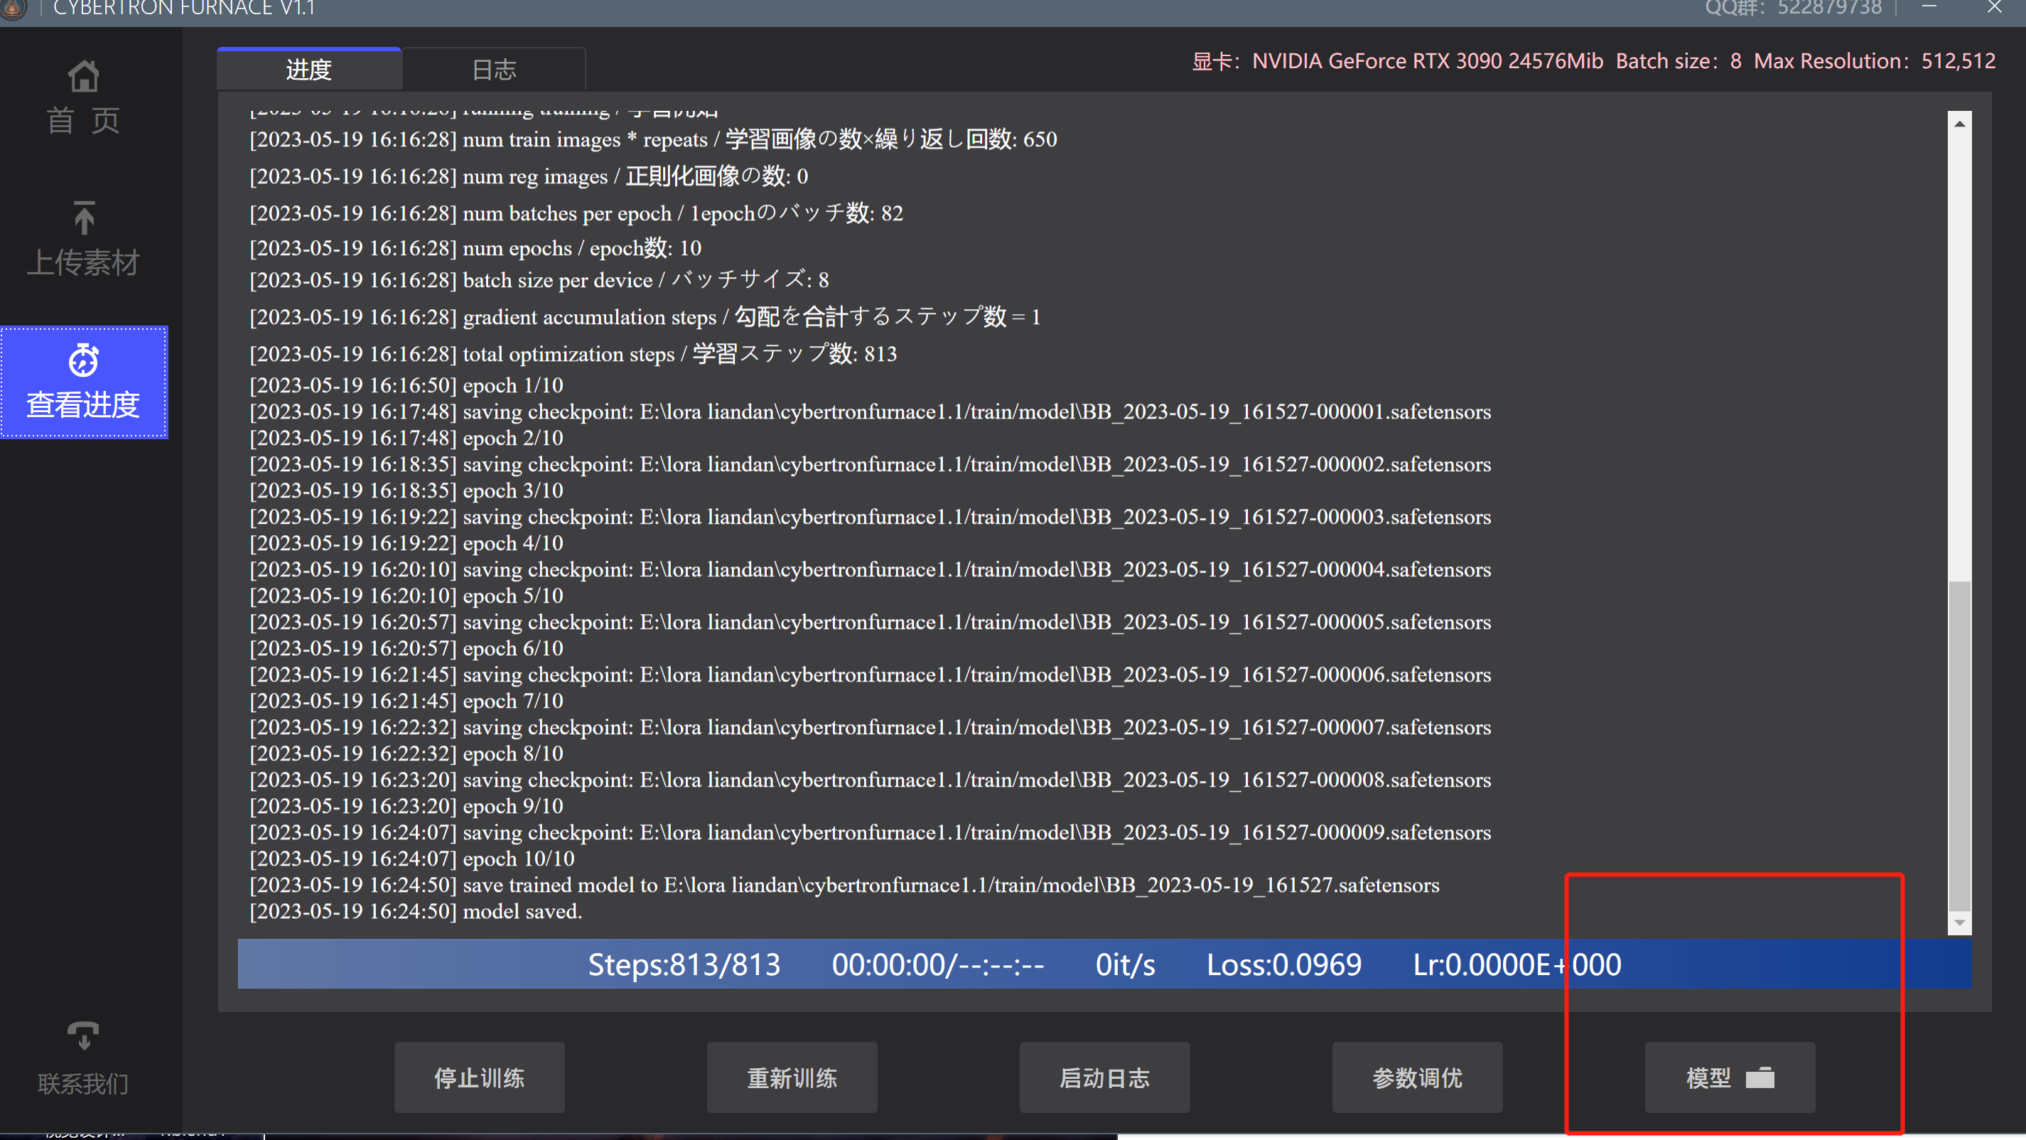
Task: Click the Steps:813/813 readout
Action: coord(684,964)
